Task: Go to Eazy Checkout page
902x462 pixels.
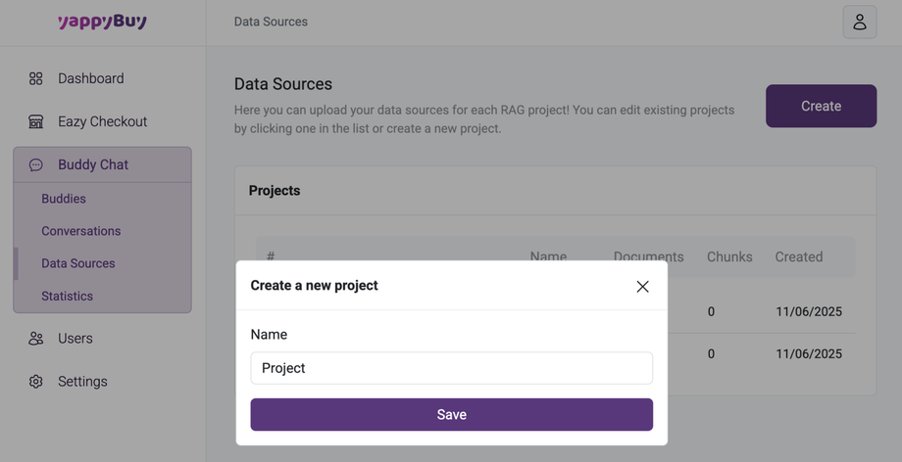Action: coord(102,121)
